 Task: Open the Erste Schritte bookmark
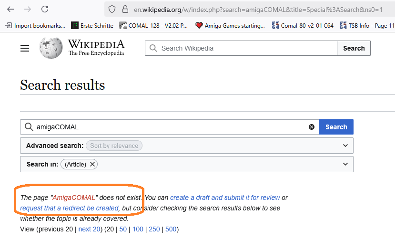pos(92,25)
